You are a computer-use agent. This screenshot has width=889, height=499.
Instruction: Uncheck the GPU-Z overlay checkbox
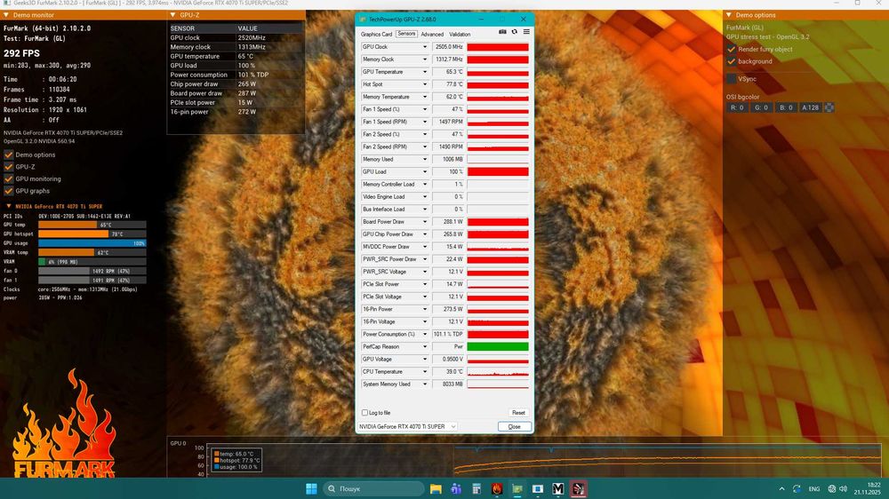9,167
